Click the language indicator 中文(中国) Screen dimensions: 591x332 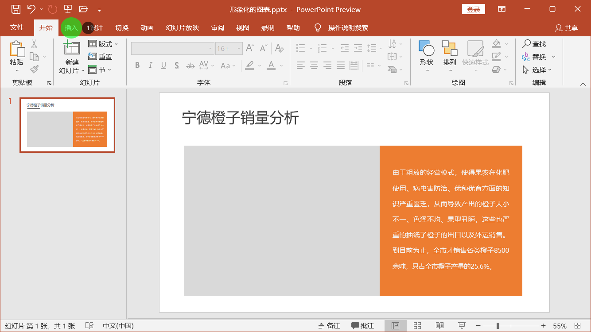[118, 326]
